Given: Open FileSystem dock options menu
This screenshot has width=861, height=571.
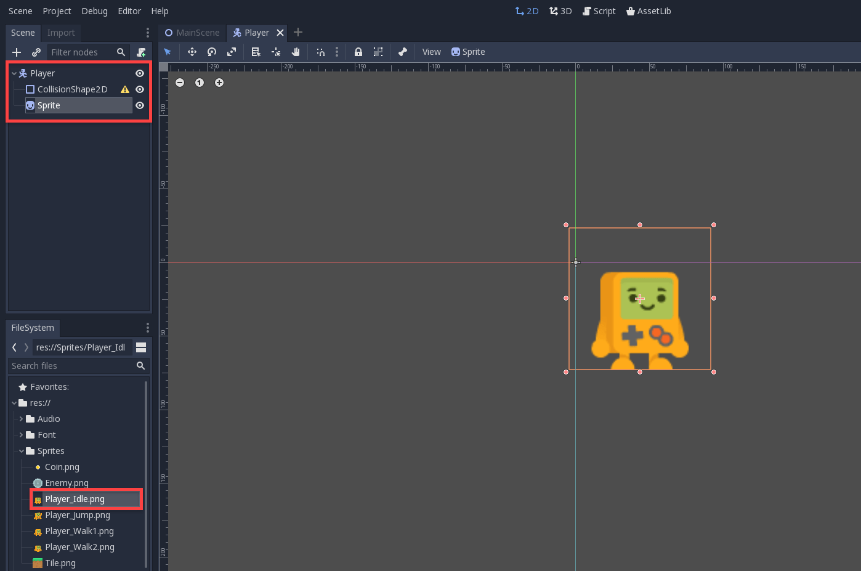Looking at the screenshot, I should click(x=147, y=328).
